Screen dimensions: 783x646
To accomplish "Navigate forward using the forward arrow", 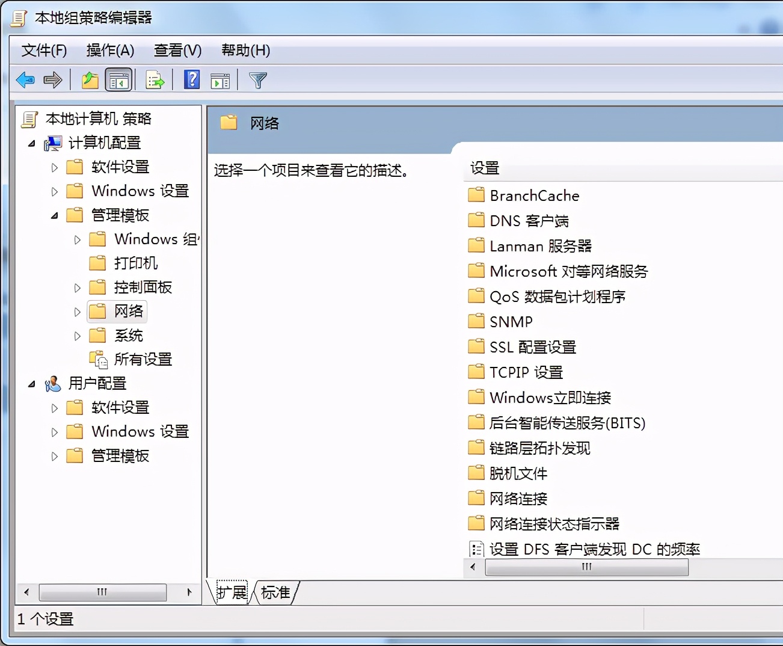I will tap(53, 79).
